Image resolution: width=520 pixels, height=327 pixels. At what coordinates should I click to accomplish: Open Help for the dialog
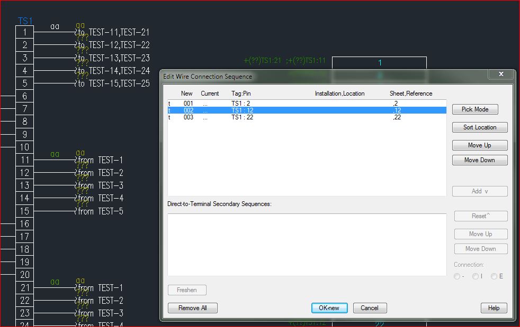(x=494, y=308)
